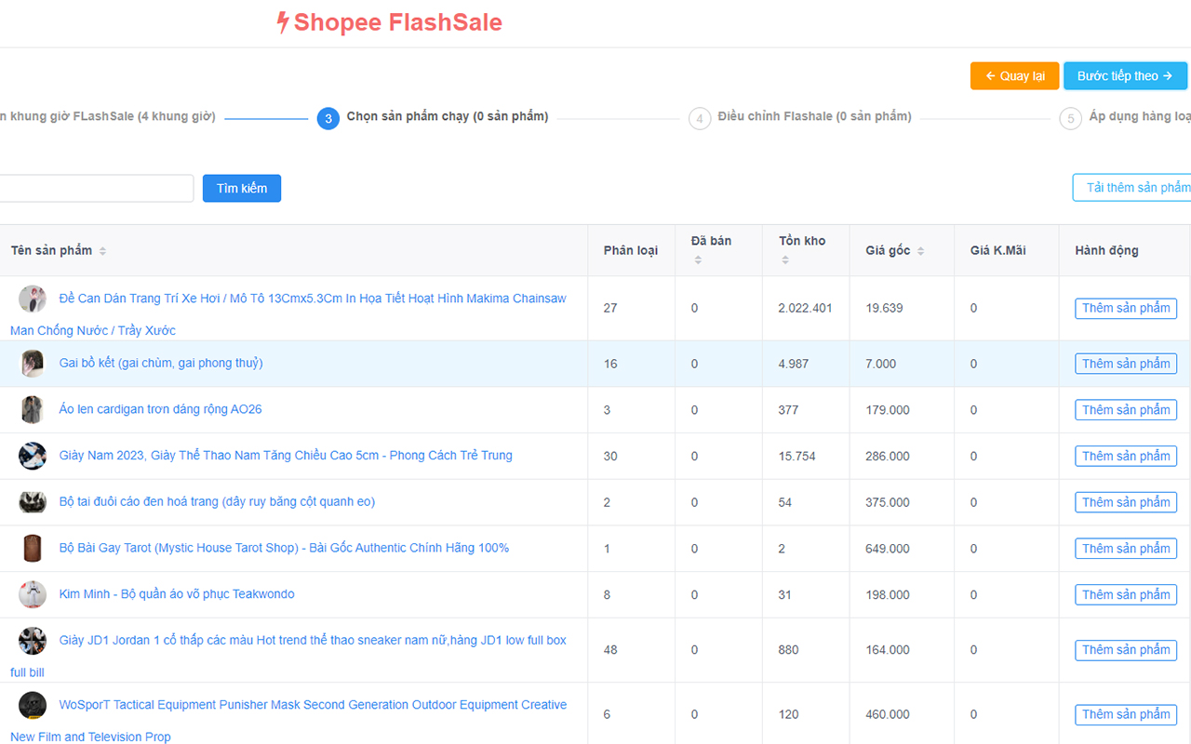The height and width of the screenshot is (744, 1191).
Task: Click stock value 880
Action: [x=788, y=650]
